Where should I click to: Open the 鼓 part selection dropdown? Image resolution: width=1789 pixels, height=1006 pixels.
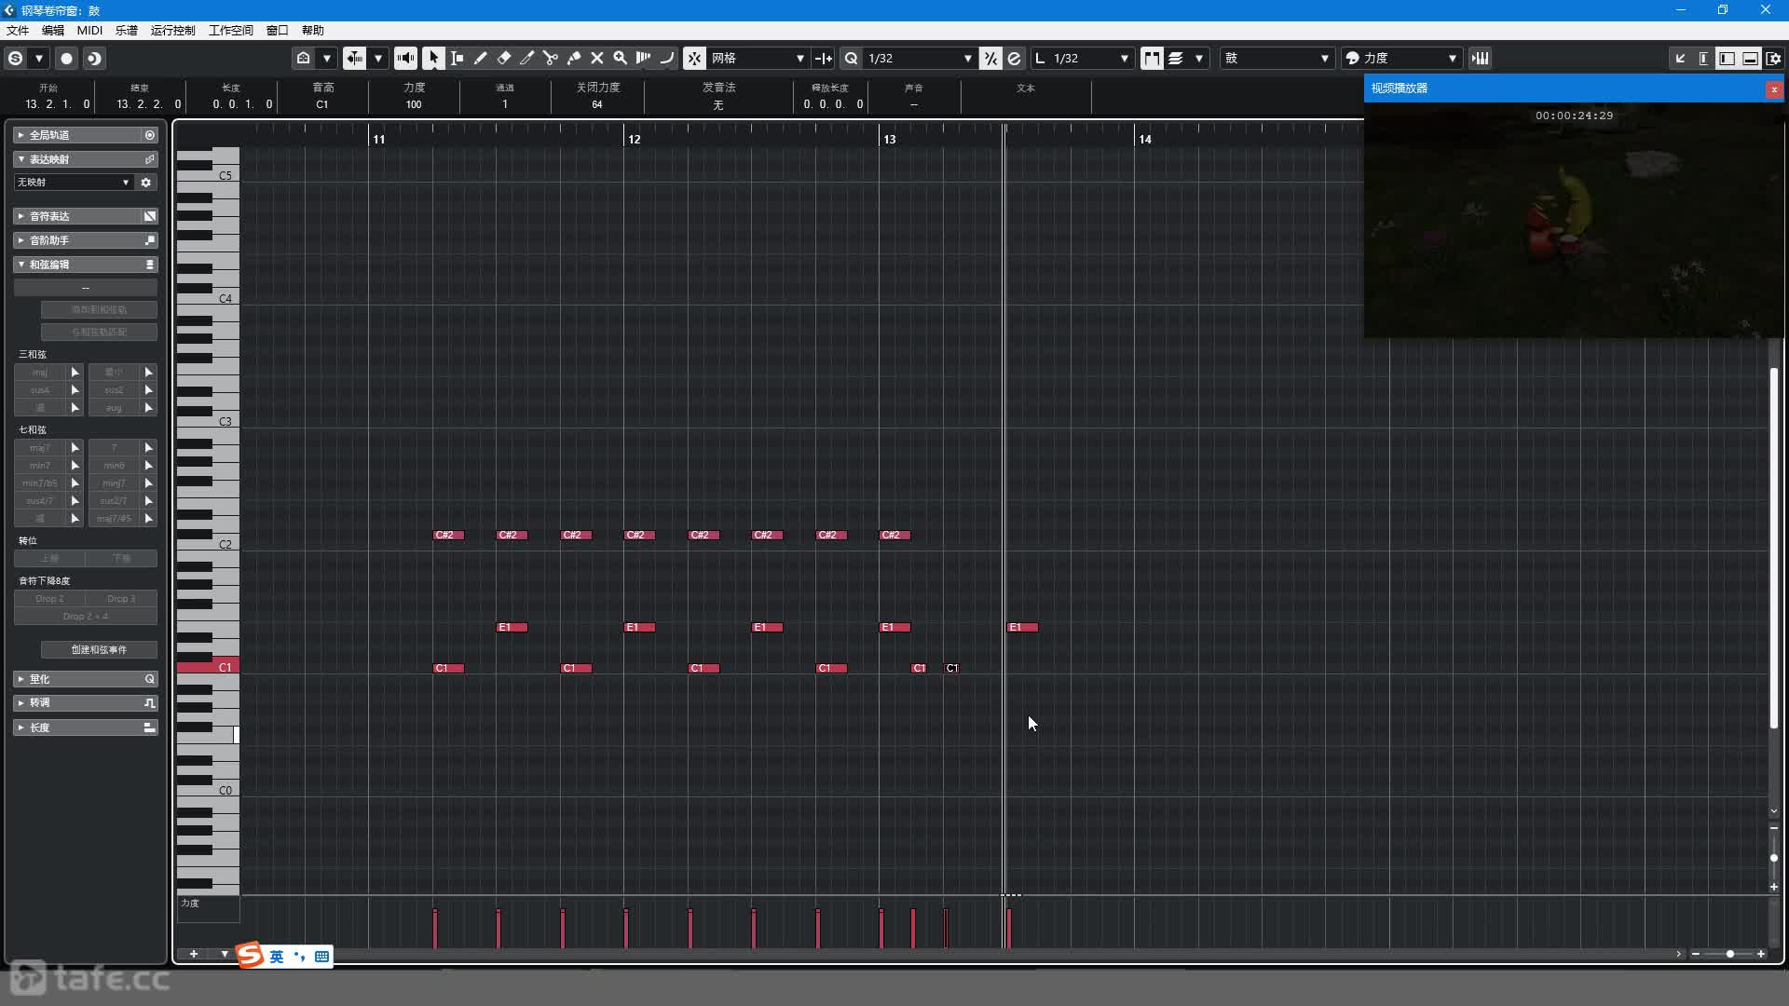1277,58
